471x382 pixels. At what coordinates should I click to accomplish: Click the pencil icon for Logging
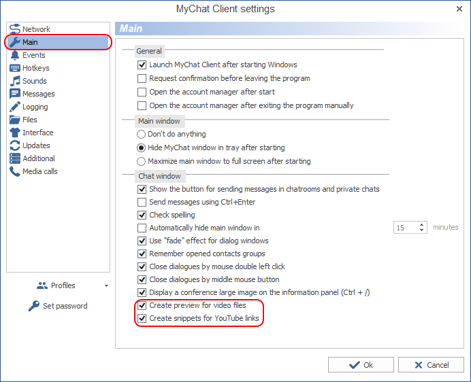[15, 107]
